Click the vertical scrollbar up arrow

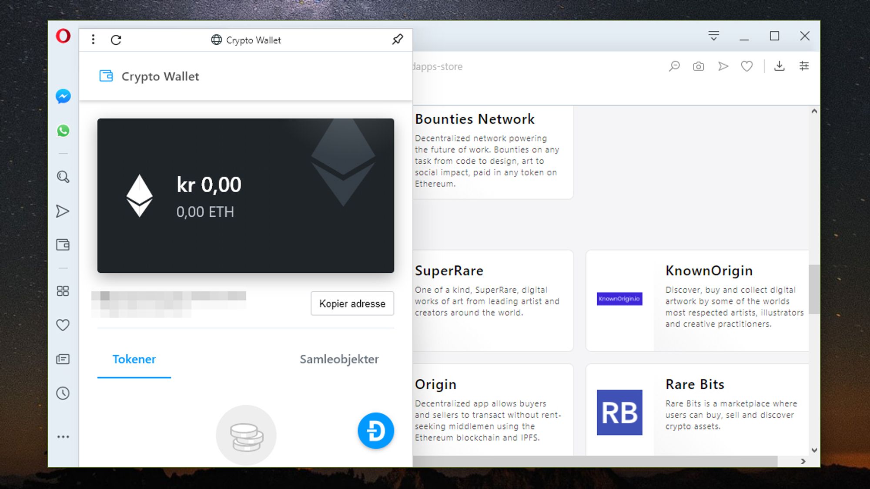(814, 111)
